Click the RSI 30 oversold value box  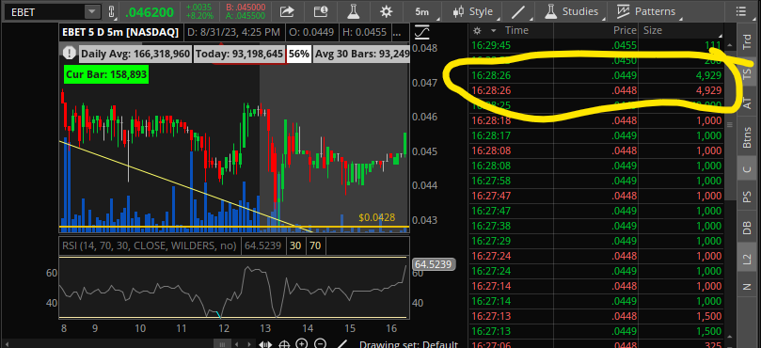[x=295, y=245]
